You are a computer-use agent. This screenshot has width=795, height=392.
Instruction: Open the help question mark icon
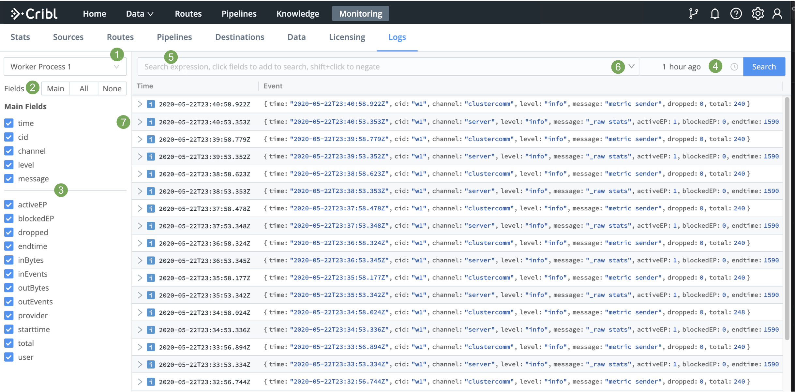pos(736,13)
